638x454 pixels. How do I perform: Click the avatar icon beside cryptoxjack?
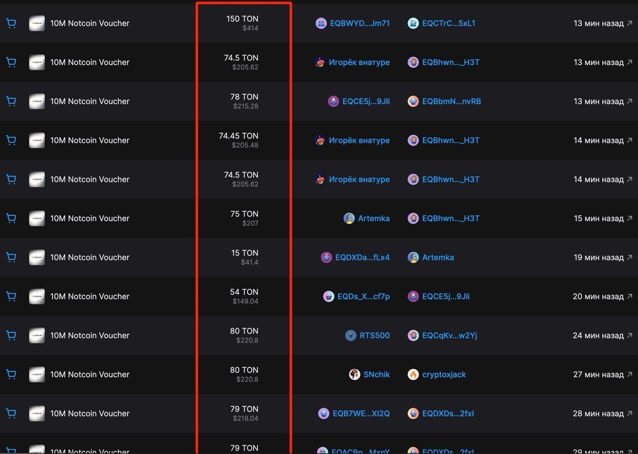tap(413, 374)
